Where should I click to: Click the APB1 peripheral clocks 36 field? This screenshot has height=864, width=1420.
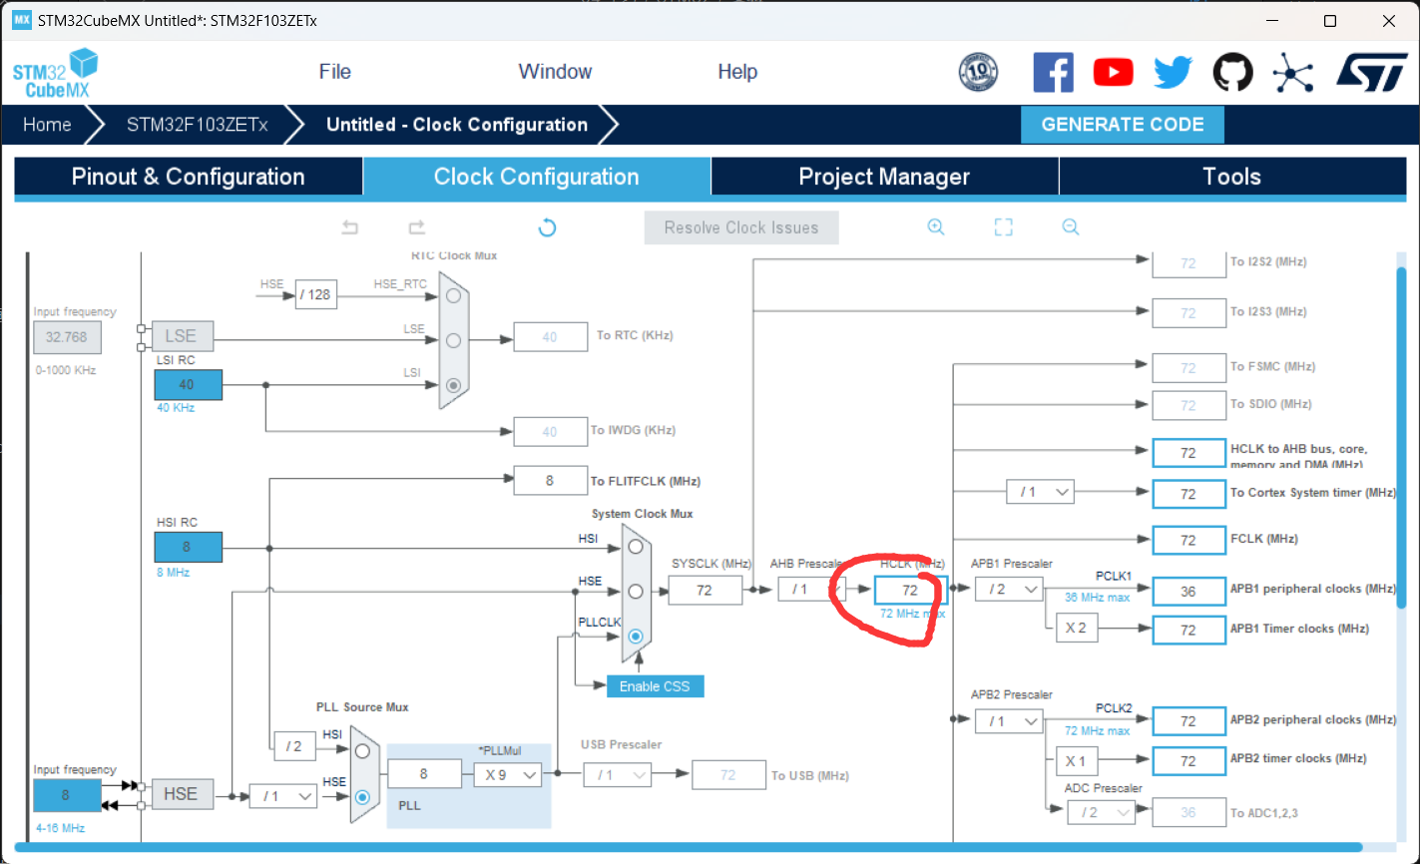(x=1187, y=591)
